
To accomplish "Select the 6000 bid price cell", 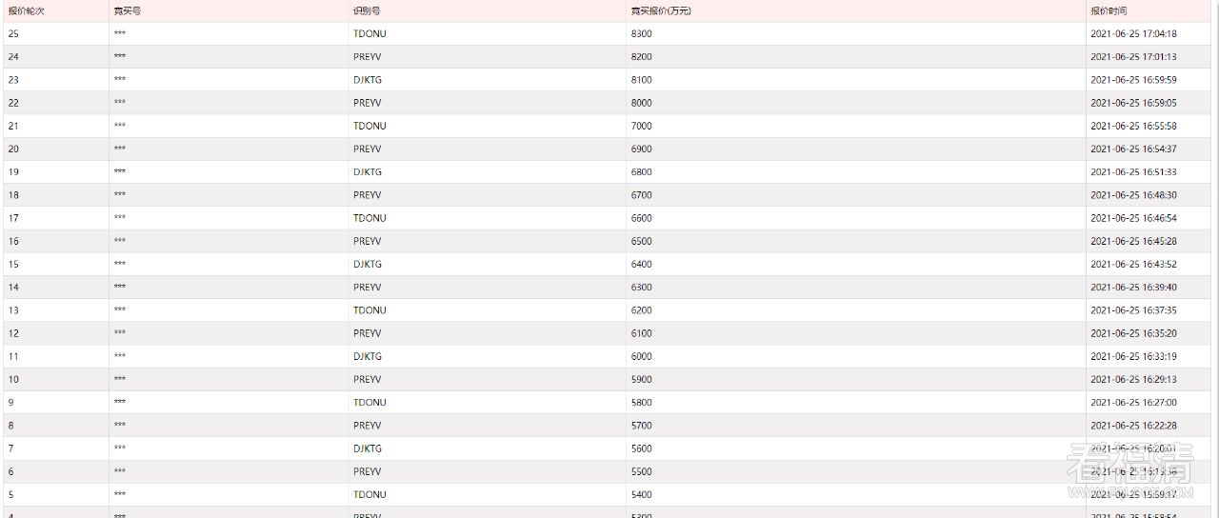I will point(642,357).
